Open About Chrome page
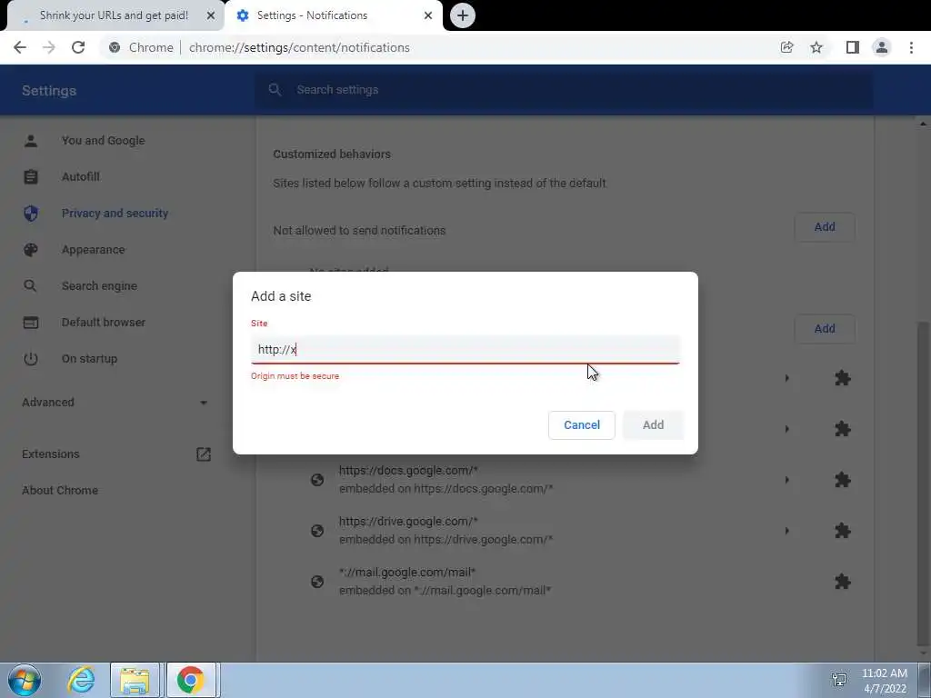 tap(60, 490)
